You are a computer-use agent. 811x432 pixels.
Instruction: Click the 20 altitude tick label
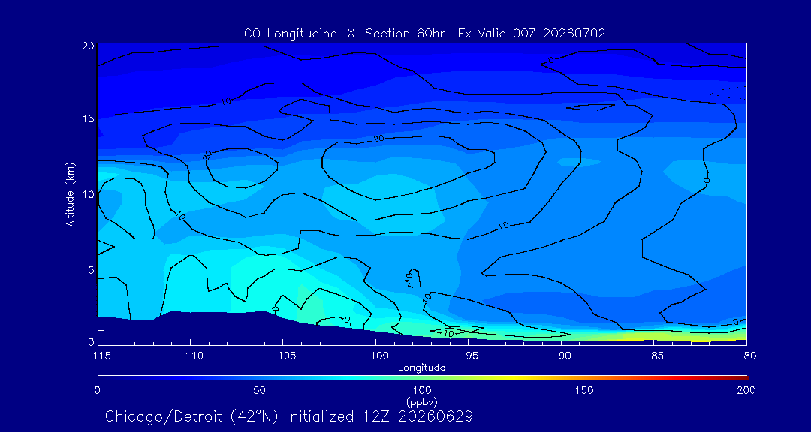[x=89, y=46]
